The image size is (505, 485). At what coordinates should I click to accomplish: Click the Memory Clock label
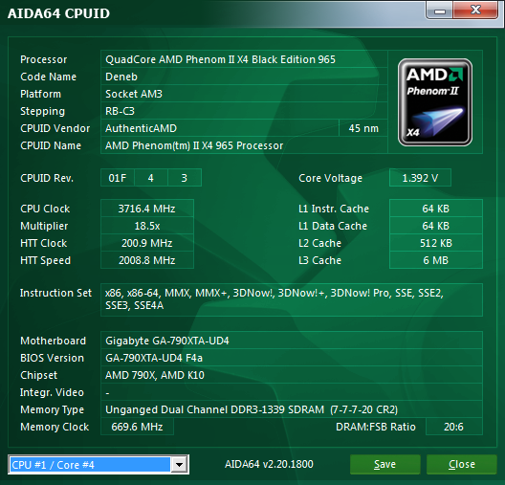click(55, 427)
